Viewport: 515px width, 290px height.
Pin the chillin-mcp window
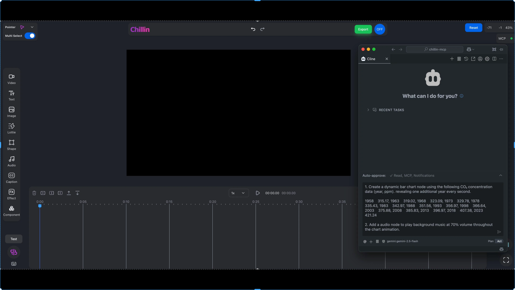(x=501, y=49)
